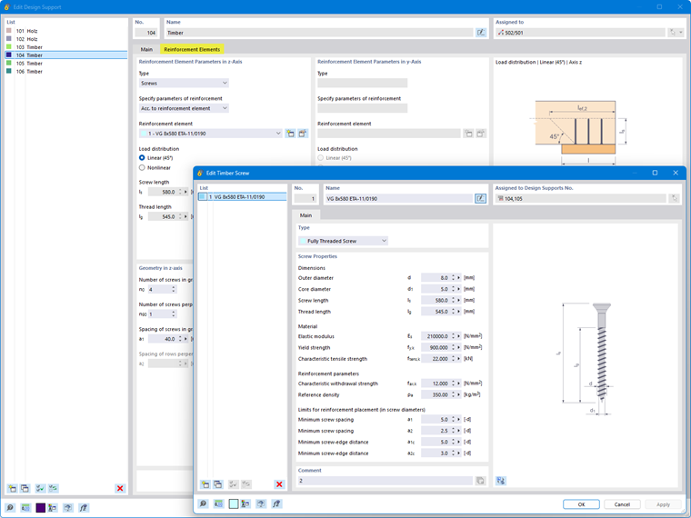Click function fx icon in Design Support toolbar

84,508
